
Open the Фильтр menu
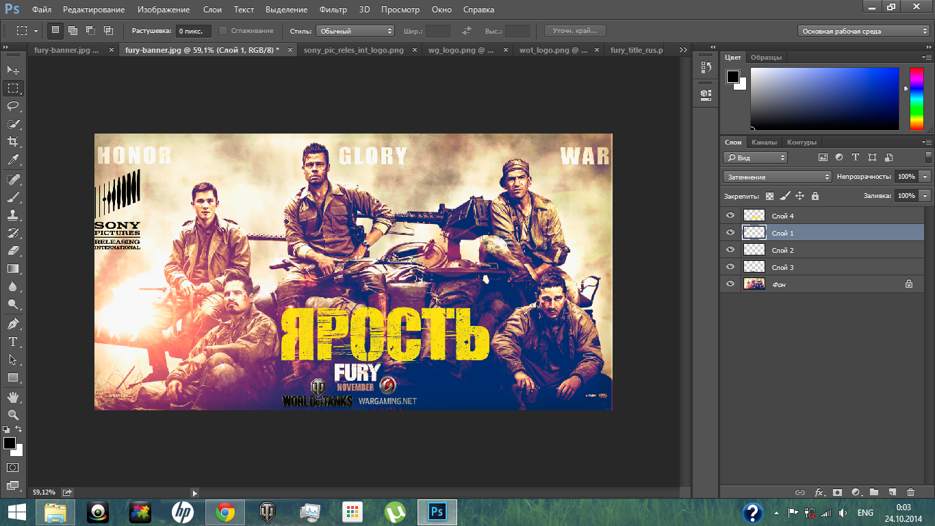(x=333, y=10)
